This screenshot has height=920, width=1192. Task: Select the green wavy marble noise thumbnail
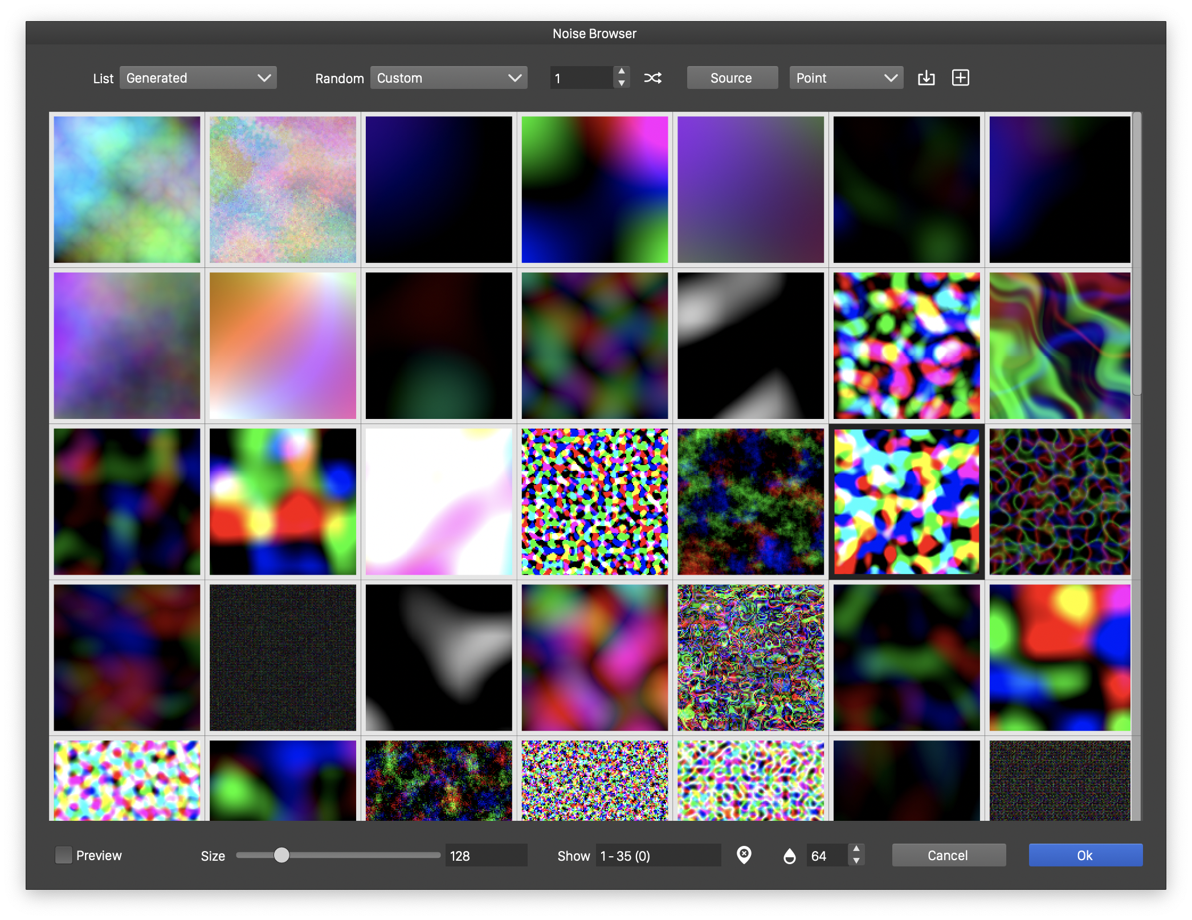tap(1059, 345)
